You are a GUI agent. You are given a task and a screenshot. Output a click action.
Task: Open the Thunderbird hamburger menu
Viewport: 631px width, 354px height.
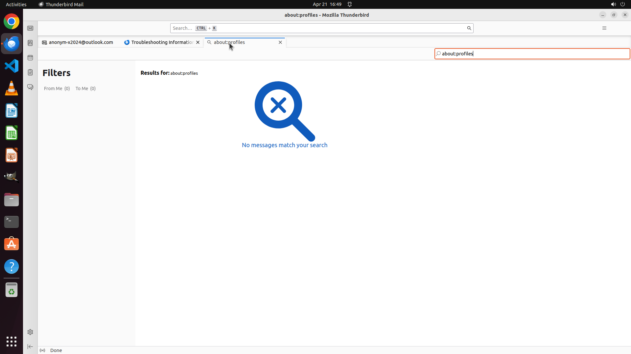pos(604,28)
